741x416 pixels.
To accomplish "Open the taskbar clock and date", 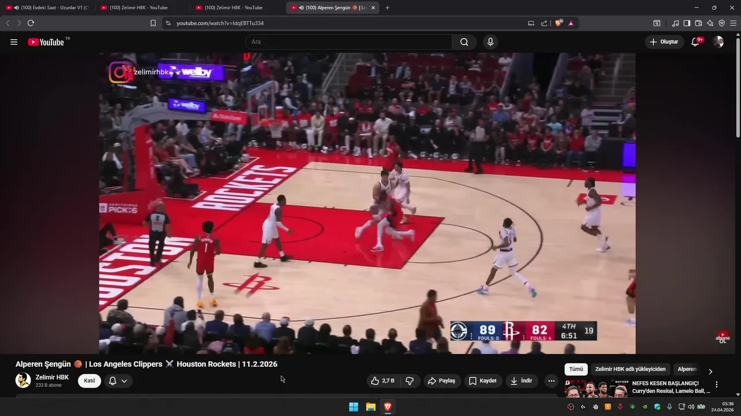I will [x=723, y=407].
